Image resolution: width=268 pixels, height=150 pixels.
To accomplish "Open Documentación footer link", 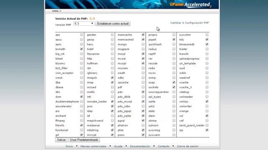I will pos(140,146).
